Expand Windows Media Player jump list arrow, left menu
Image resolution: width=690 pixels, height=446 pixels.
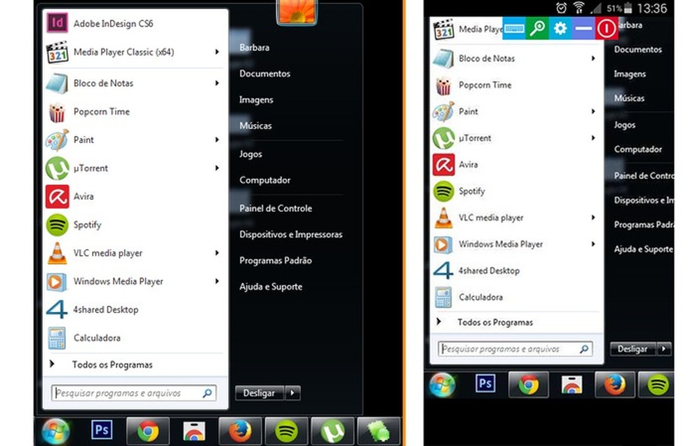(x=217, y=281)
